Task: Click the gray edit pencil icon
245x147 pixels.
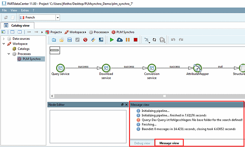Action: [x=77, y=40]
